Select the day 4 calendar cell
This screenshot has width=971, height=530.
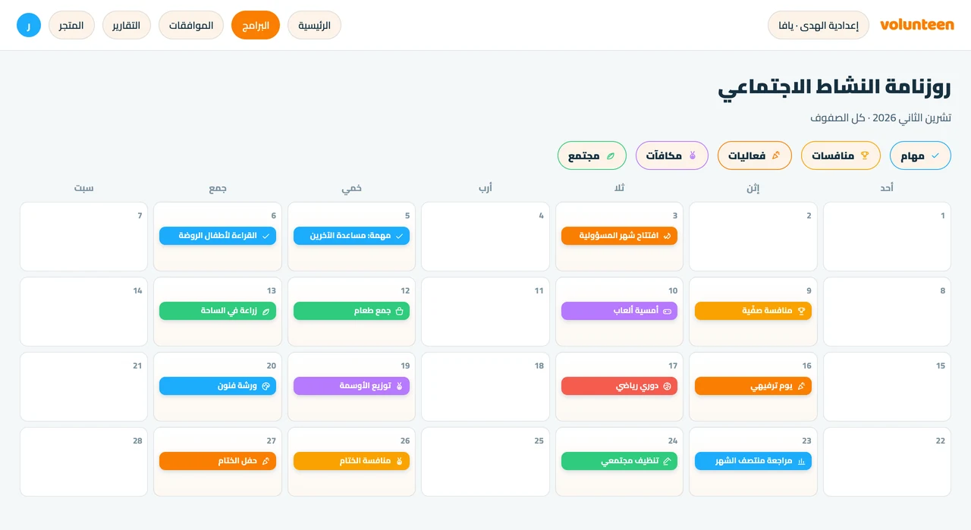coord(485,237)
